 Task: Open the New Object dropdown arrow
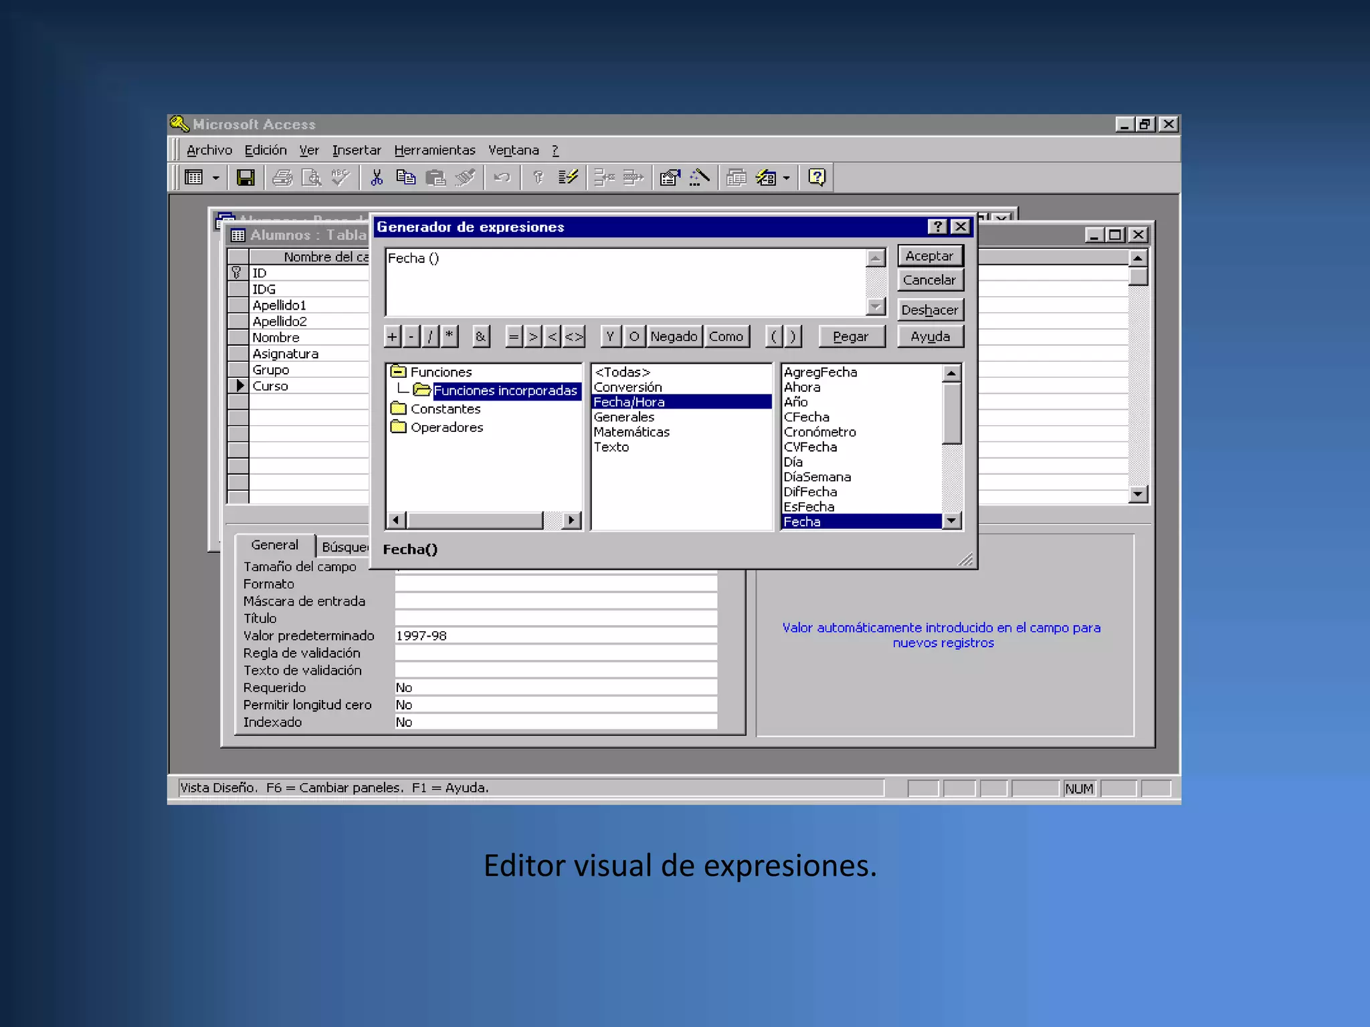(x=787, y=178)
